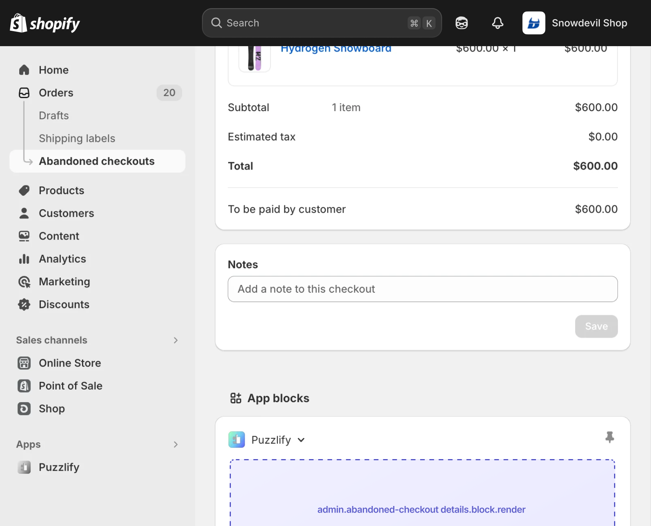Click the Orders inbox icon
Screen dimensions: 651x526
coord(24,93)
